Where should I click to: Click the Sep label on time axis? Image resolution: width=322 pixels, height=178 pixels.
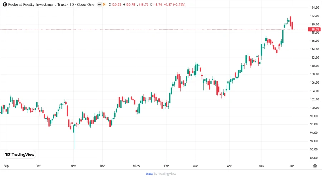coord(6,166)
